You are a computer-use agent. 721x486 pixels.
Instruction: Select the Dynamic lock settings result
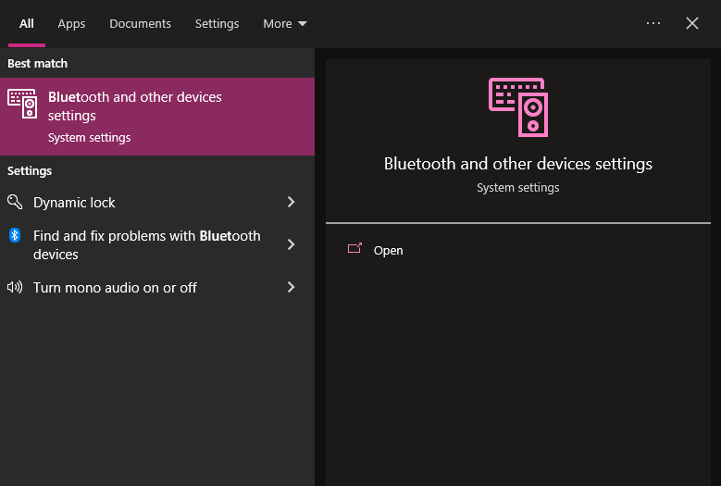point(74,203)
